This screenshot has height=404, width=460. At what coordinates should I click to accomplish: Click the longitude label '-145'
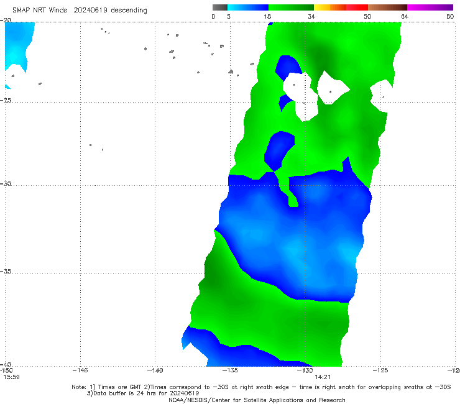click(80, 370)
